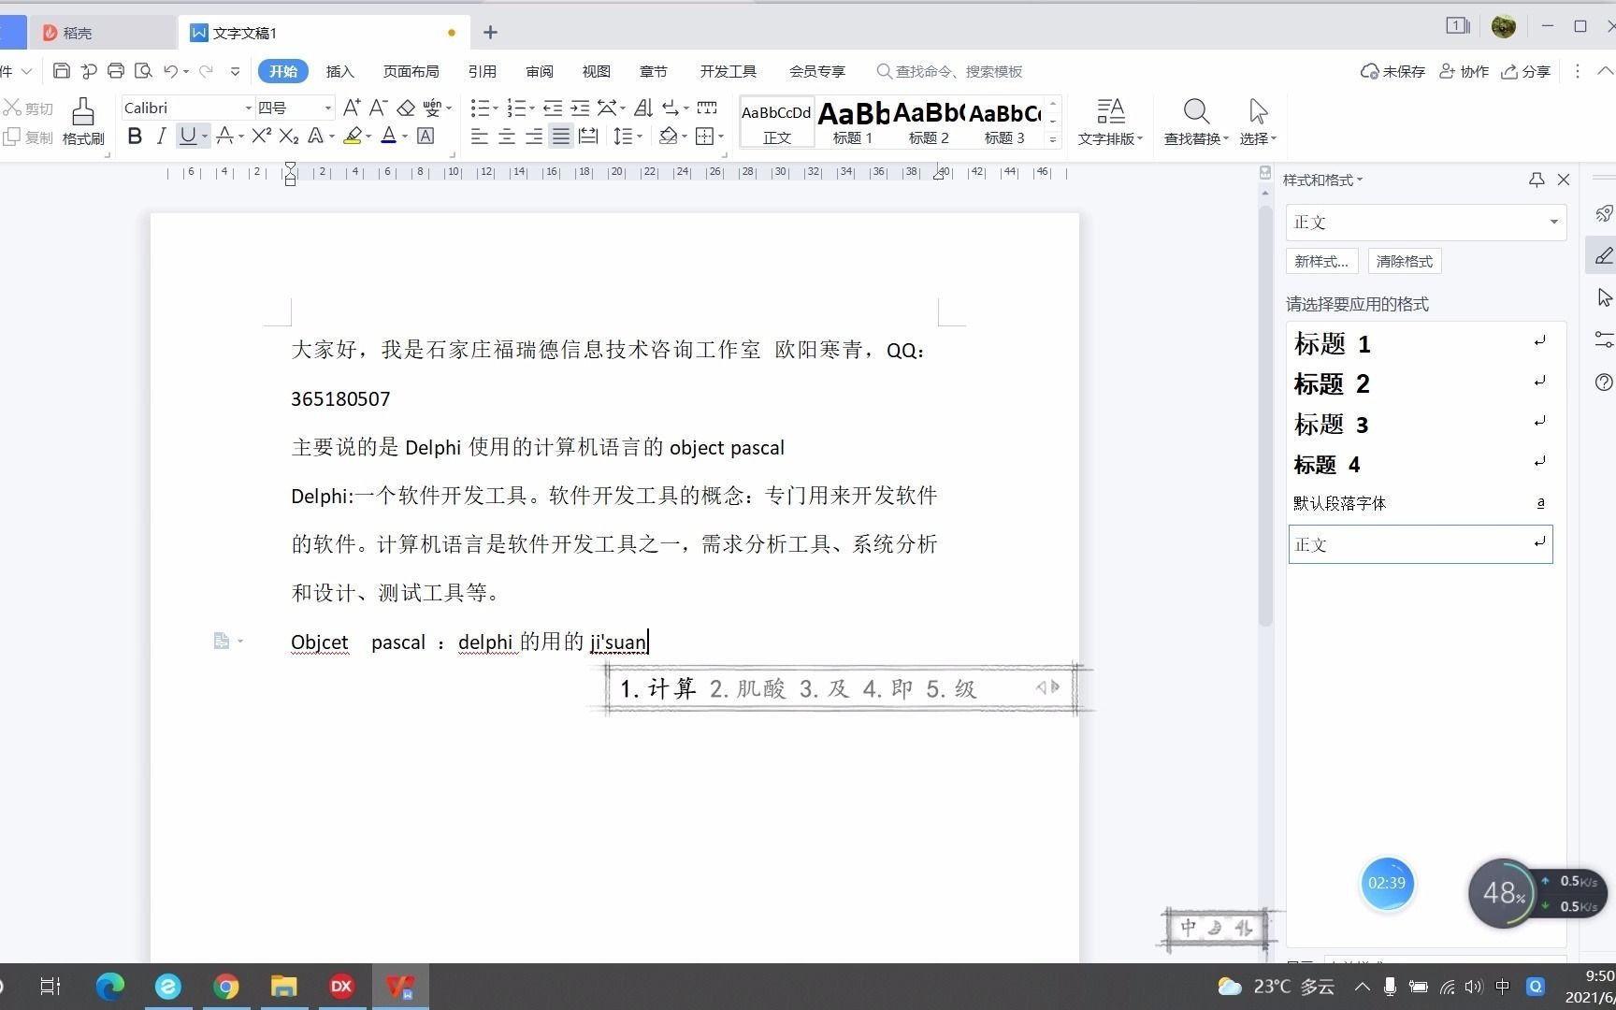Pin the 样式和格式 panel open
Image resolution: width=1616 pixels, height=1010 pixels.
1537,180
